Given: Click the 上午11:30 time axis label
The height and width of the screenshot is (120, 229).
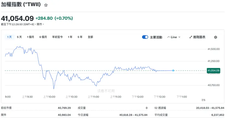Looking at the screenshot, I should click(x=115, y=97).
